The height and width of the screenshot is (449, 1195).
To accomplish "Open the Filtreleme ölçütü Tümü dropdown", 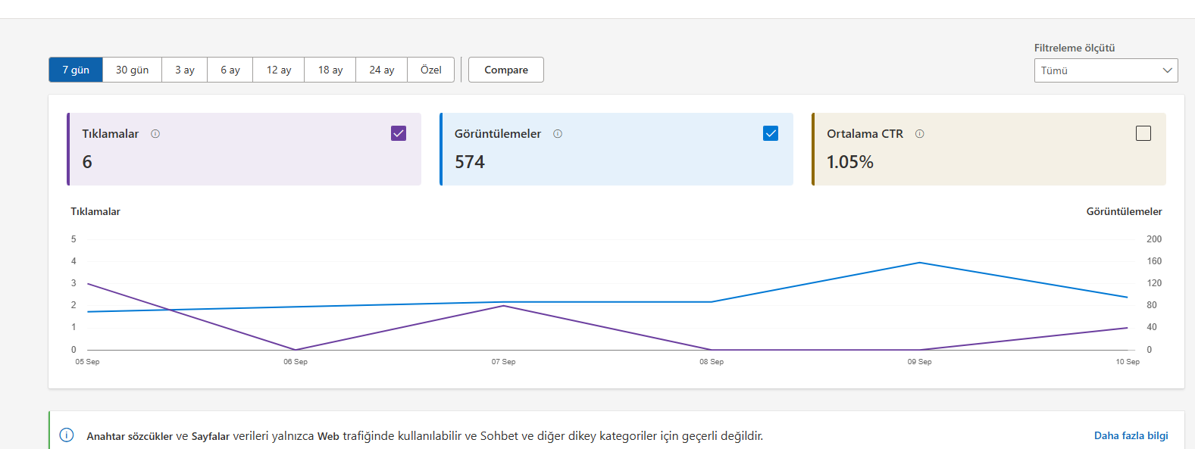I will point(1106,70).
